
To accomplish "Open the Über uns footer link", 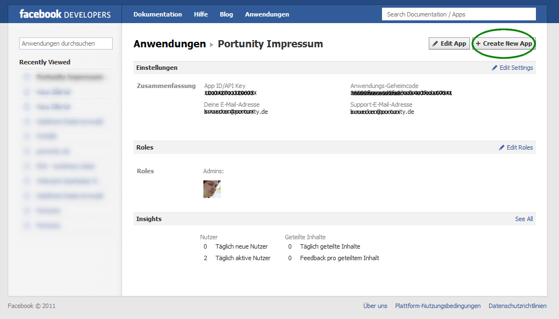I will [x=375, y=306].
